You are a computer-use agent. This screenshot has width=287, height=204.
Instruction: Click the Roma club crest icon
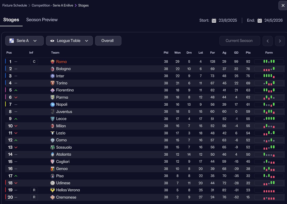coord(53,62)
